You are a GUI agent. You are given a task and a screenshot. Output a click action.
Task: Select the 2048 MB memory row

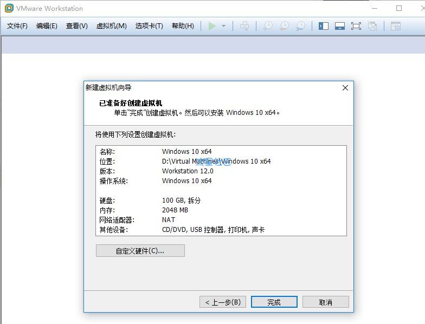(x=221, y=210)
